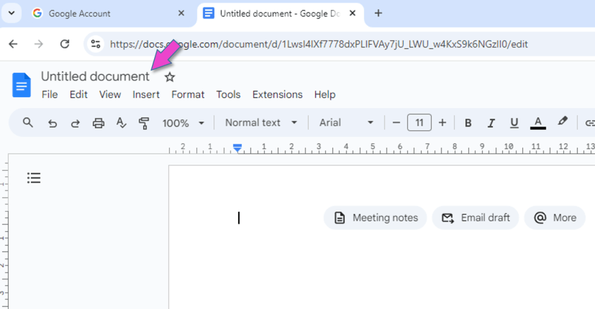Open the text color picker
The height and width of the screenshot is (309, 595).
pos(538,123)
